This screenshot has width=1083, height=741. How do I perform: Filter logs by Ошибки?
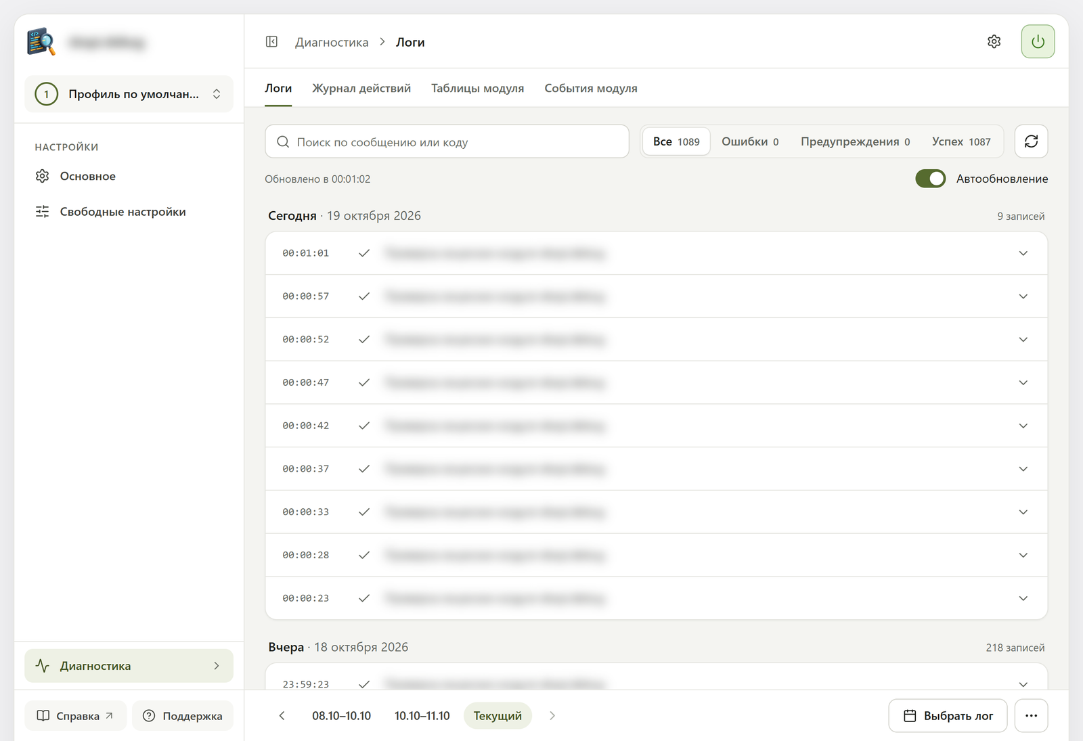click(750, 141)
